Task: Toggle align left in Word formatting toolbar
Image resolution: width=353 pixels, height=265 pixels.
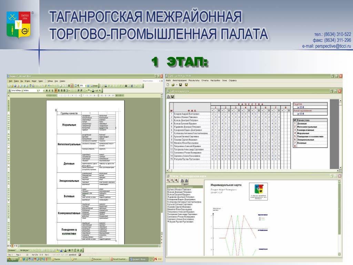Action: click(x=56, y=91)
